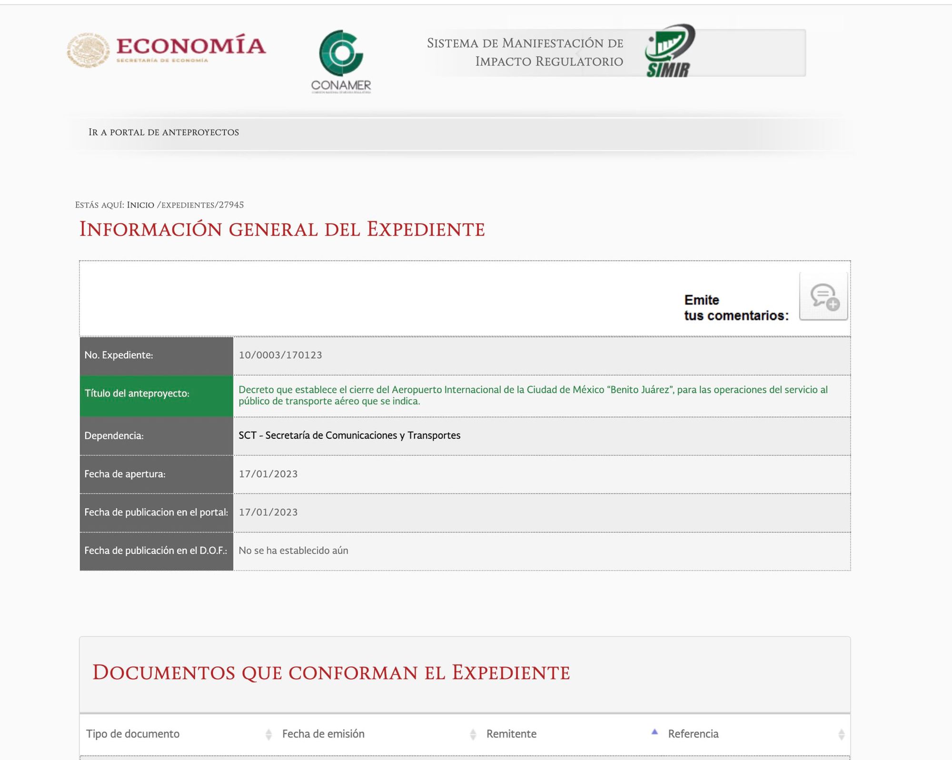Viewport: 952px width, 760px height.
Task: Open the Decreto anteproyecto title link
Action: [533, 395]
